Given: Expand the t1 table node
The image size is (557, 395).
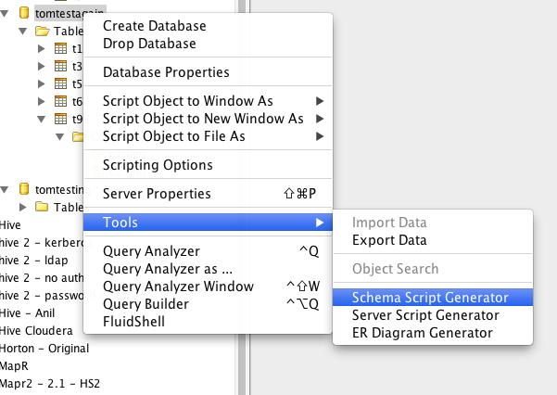Looking at the screenshot, I should [x=42, y=48].
